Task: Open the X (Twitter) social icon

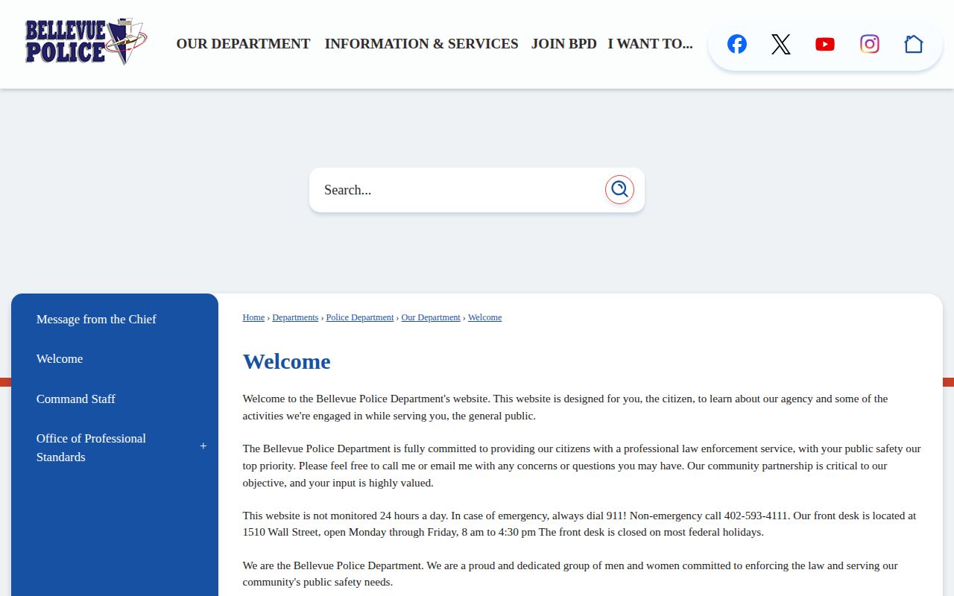Action: (780, 44)
